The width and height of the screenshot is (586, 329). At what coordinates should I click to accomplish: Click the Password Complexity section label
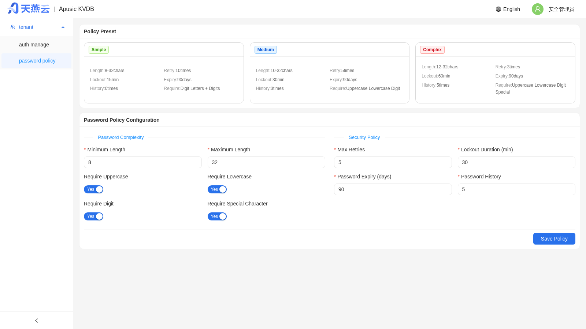(121, 137)
